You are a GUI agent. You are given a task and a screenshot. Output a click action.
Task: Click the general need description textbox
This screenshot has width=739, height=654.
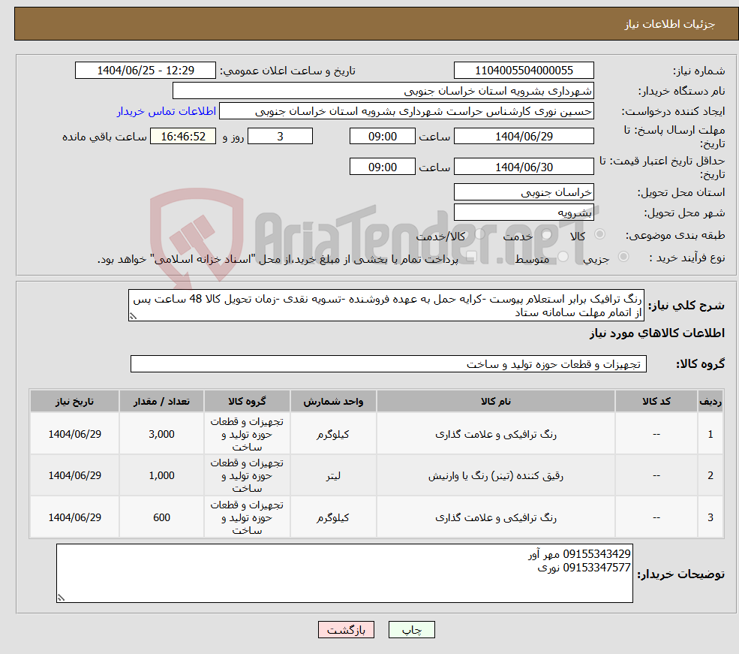pyautogui.click(x=386, y=306)
